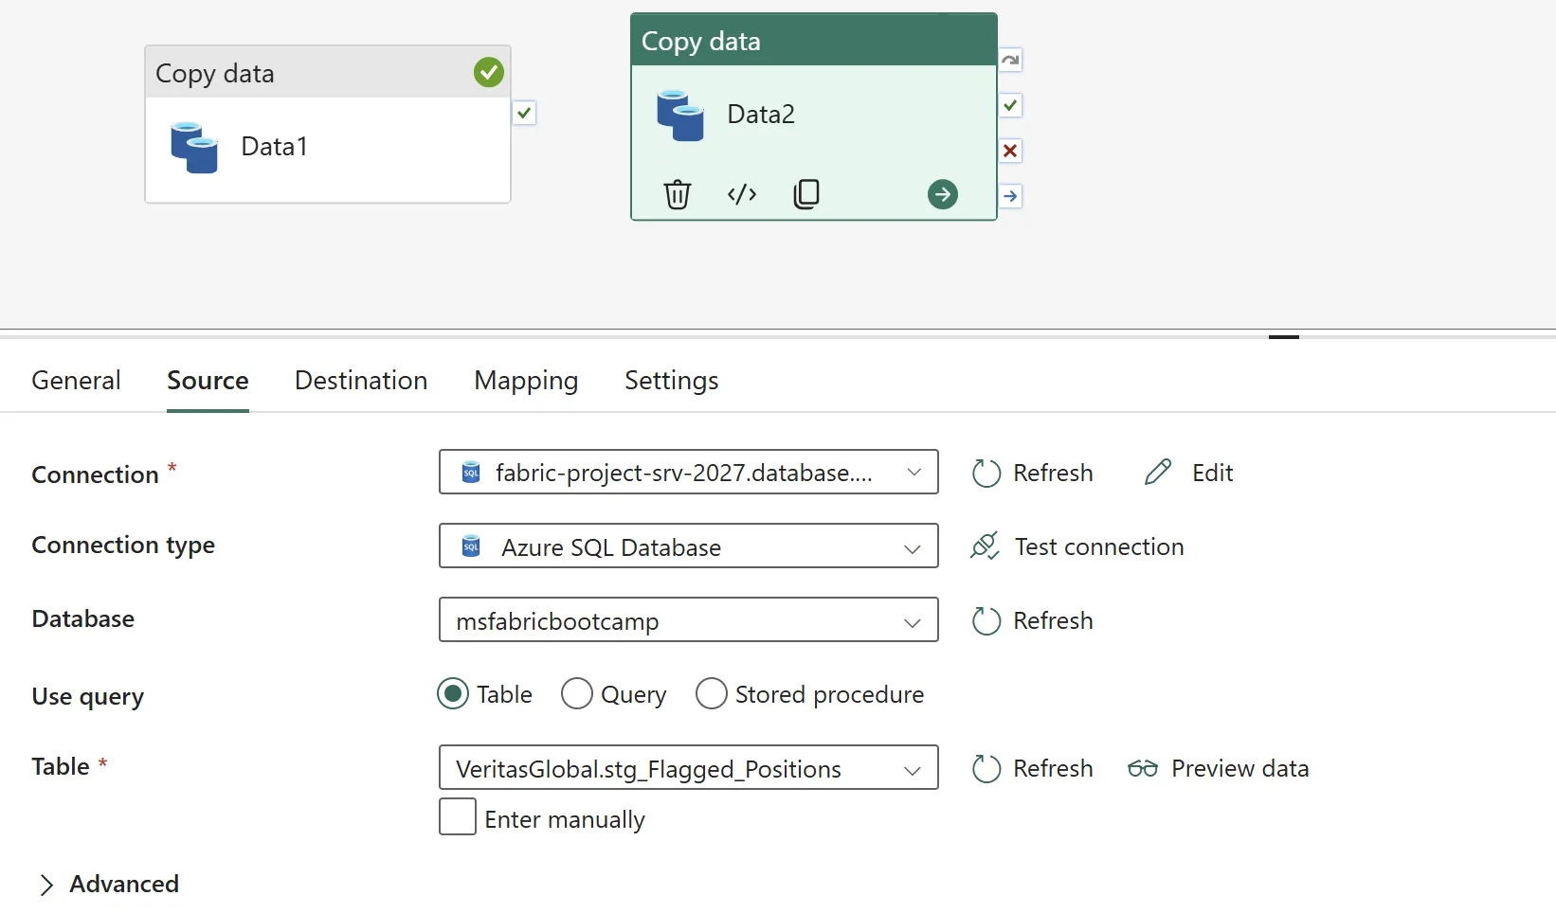Select the Data2 copy activity database icon

click(680, 116)
